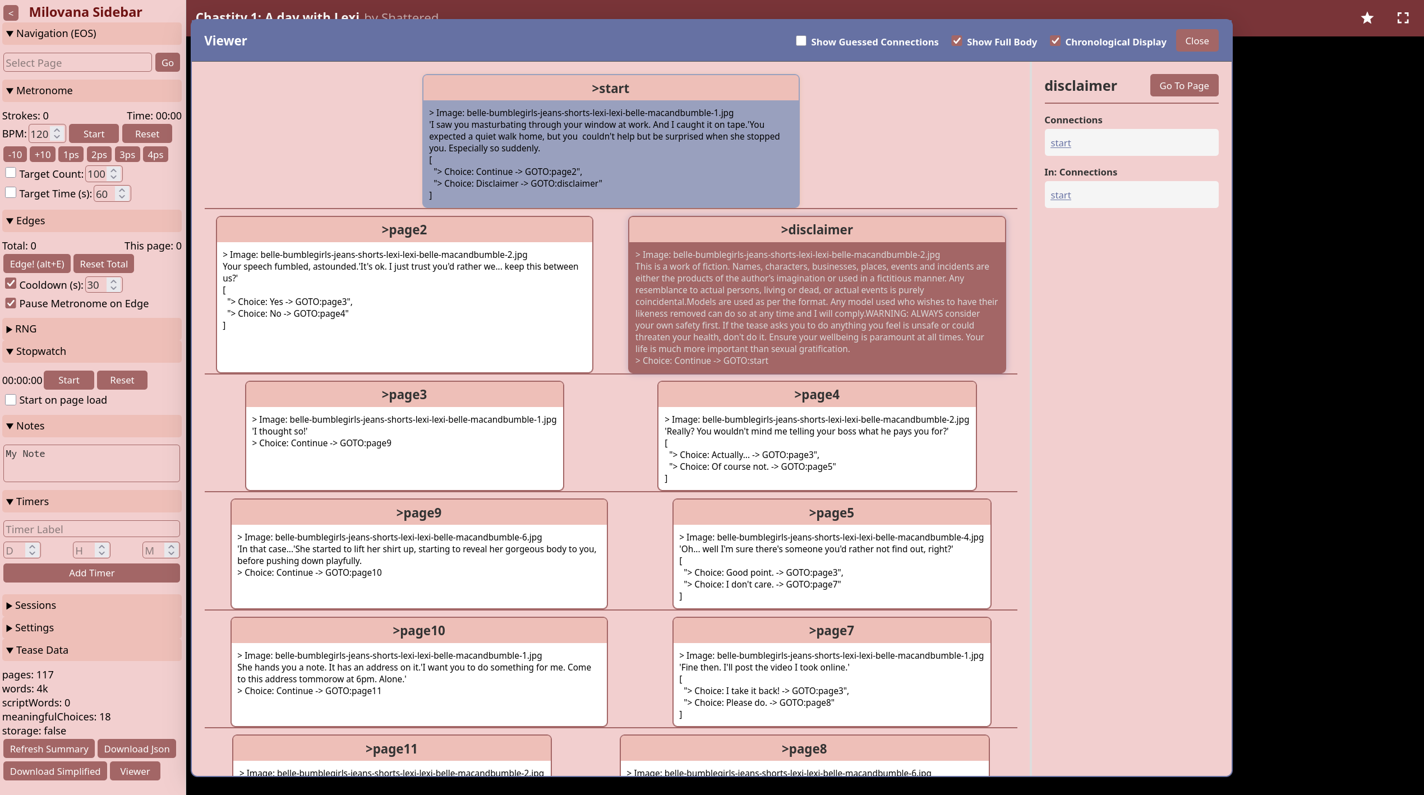Focus the My Note text area
Image resolution: width=1424 pixels, height=795 pixels.
pyautogui.click(x=92, y=463)
